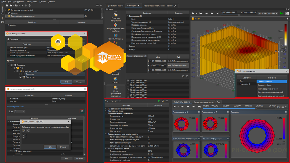Viewport: 290px width, 163px height.
Task: Open the Давление chart menu icon
Action: click(x=285, y=112)
